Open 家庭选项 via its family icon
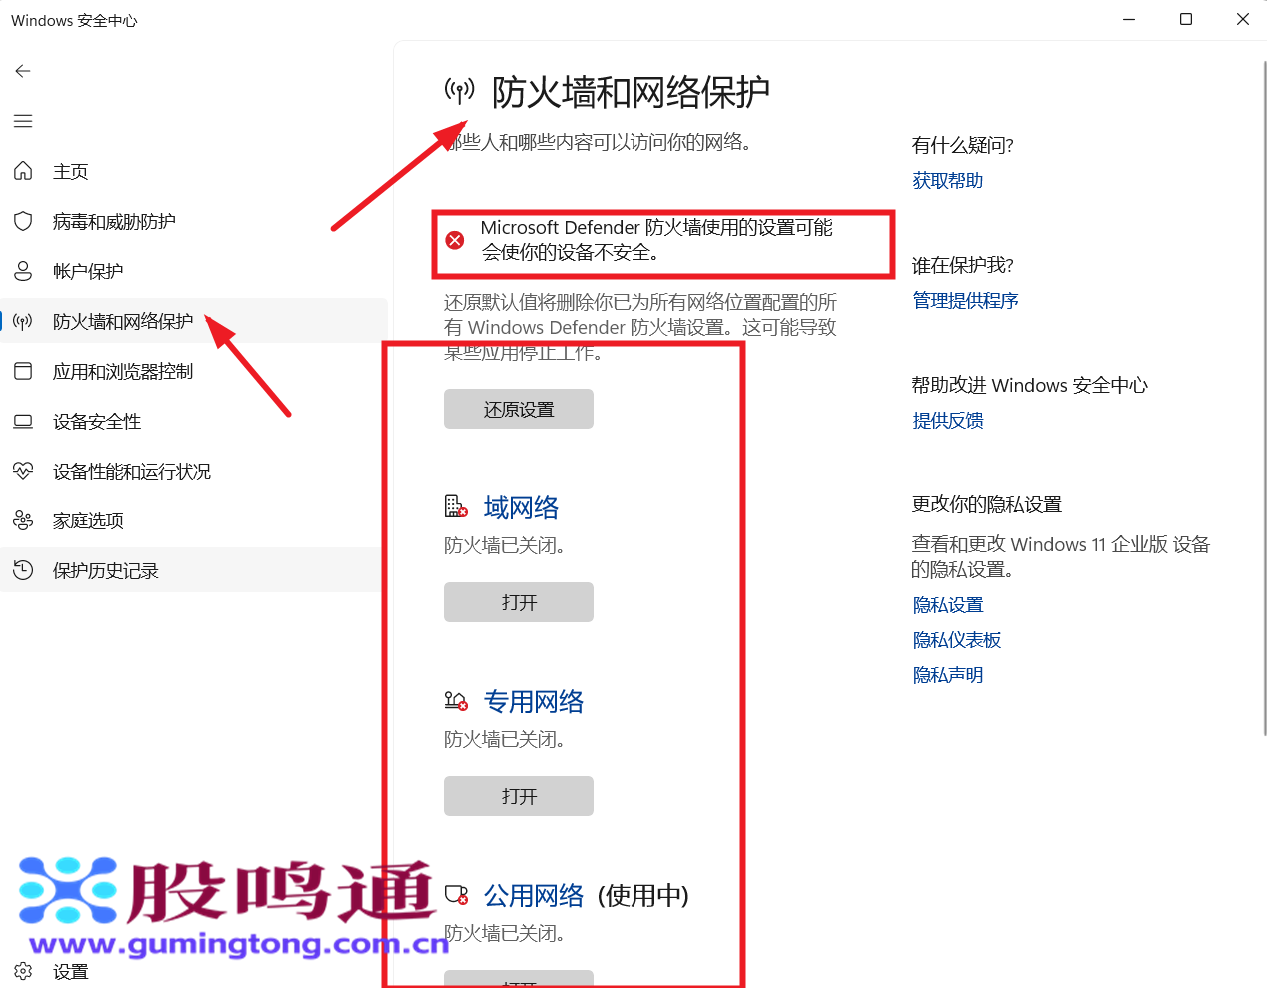The image size is (1267, 988). click(x=22, y=520)
